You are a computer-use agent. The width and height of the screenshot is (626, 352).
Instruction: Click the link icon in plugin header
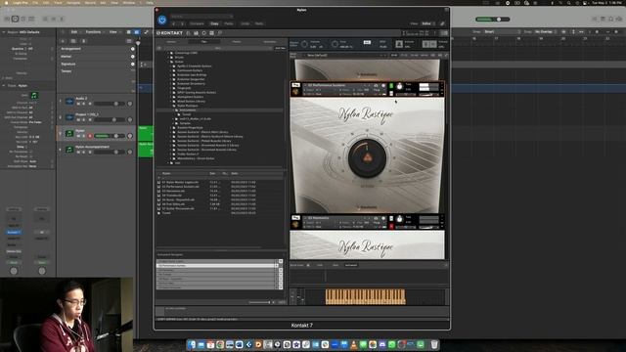coord(442,23)
